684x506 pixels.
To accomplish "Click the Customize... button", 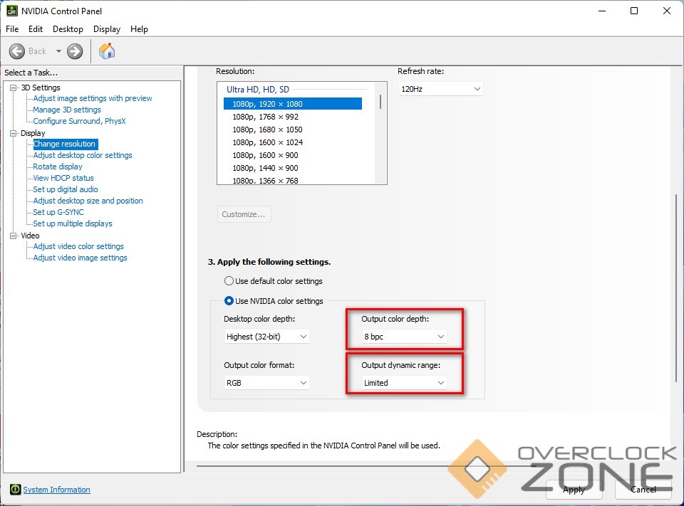I will 244,214.
